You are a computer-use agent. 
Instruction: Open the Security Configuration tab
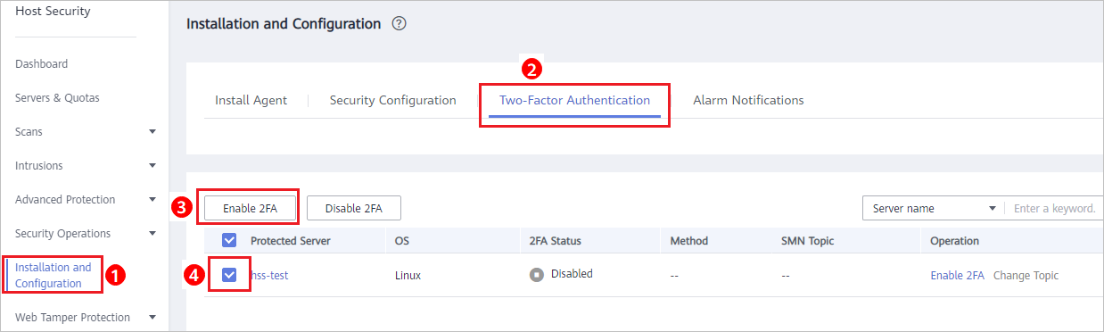click(393, 100)
